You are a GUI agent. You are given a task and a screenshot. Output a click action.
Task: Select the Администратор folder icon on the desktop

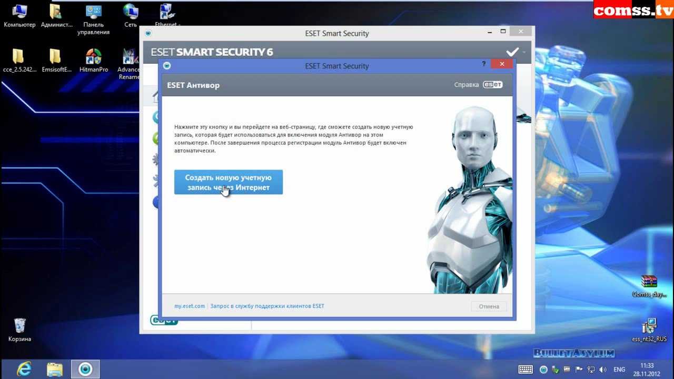point(56,16)
